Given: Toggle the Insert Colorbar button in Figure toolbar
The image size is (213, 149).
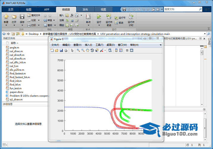Looking at the screenshot, I should coord(116,51).
